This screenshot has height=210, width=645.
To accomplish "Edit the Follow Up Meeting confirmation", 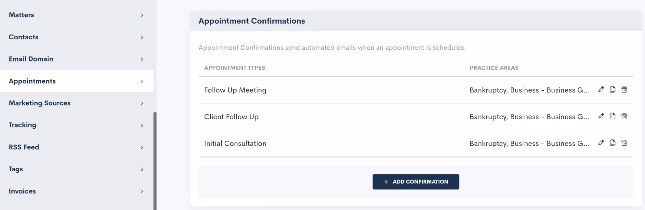I will click(x=601, y=89).
